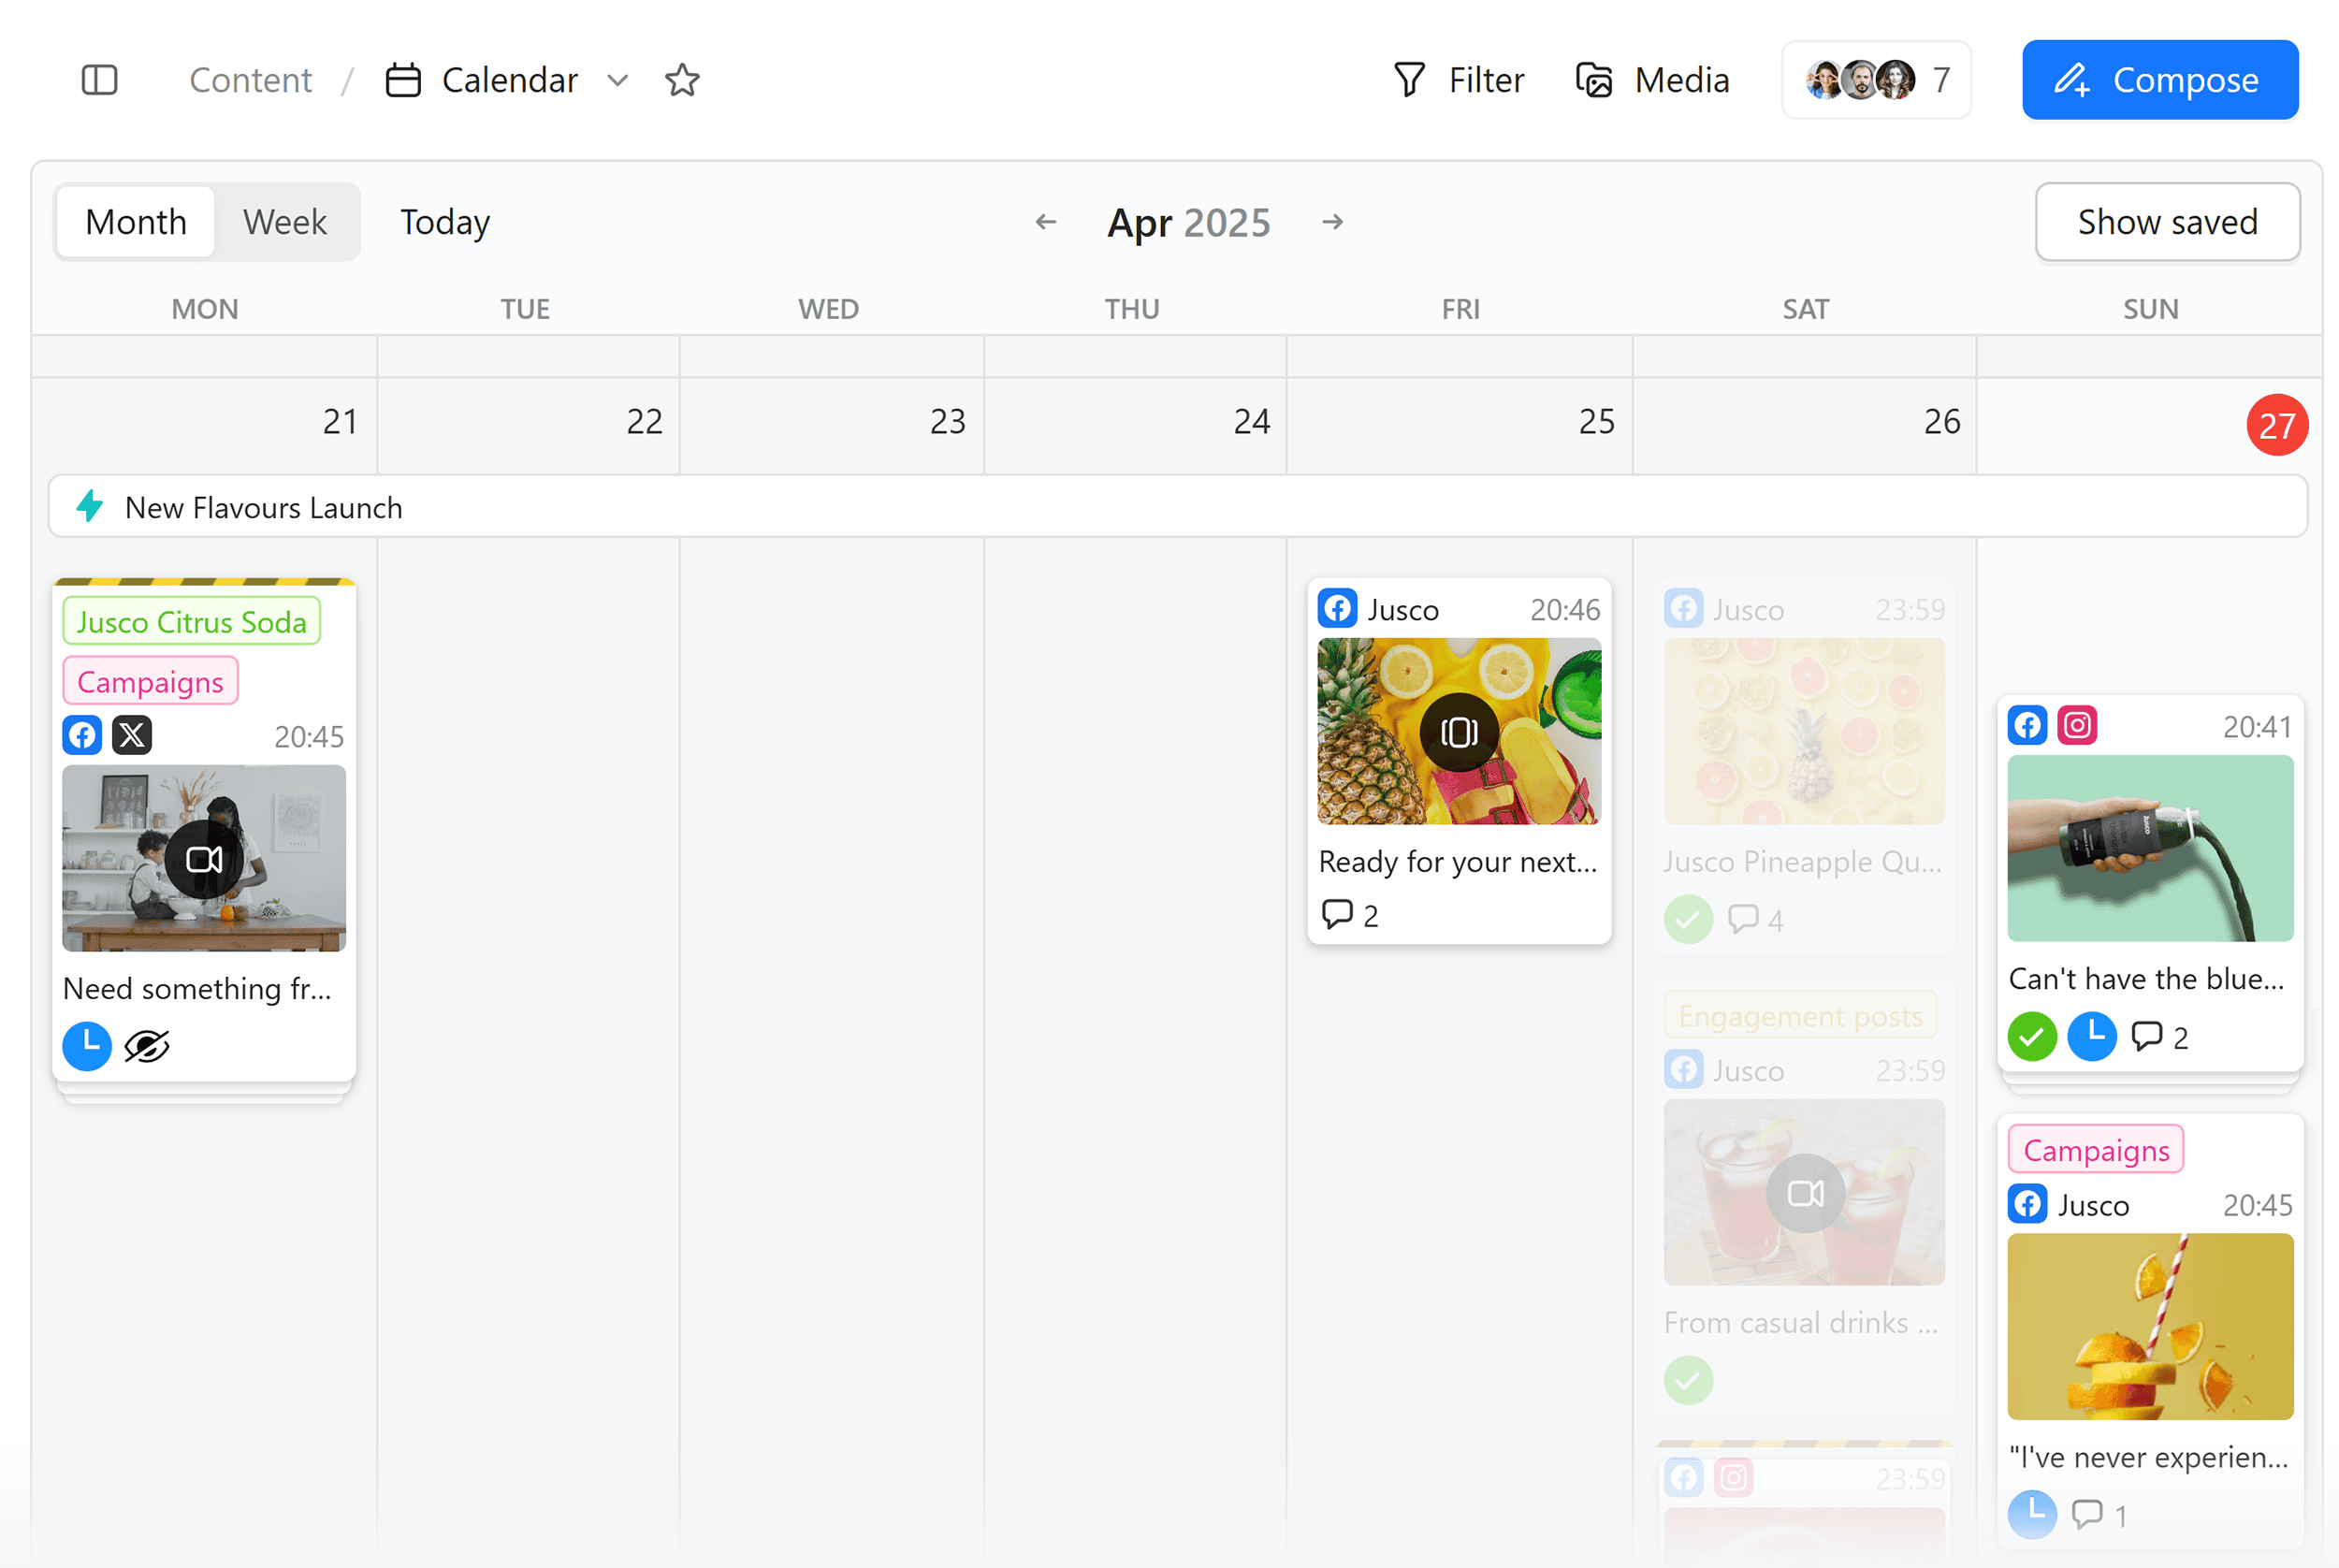Click the X icon on Monday's post
This screenshot has height=1568, width=2339.
pos(132,735)
